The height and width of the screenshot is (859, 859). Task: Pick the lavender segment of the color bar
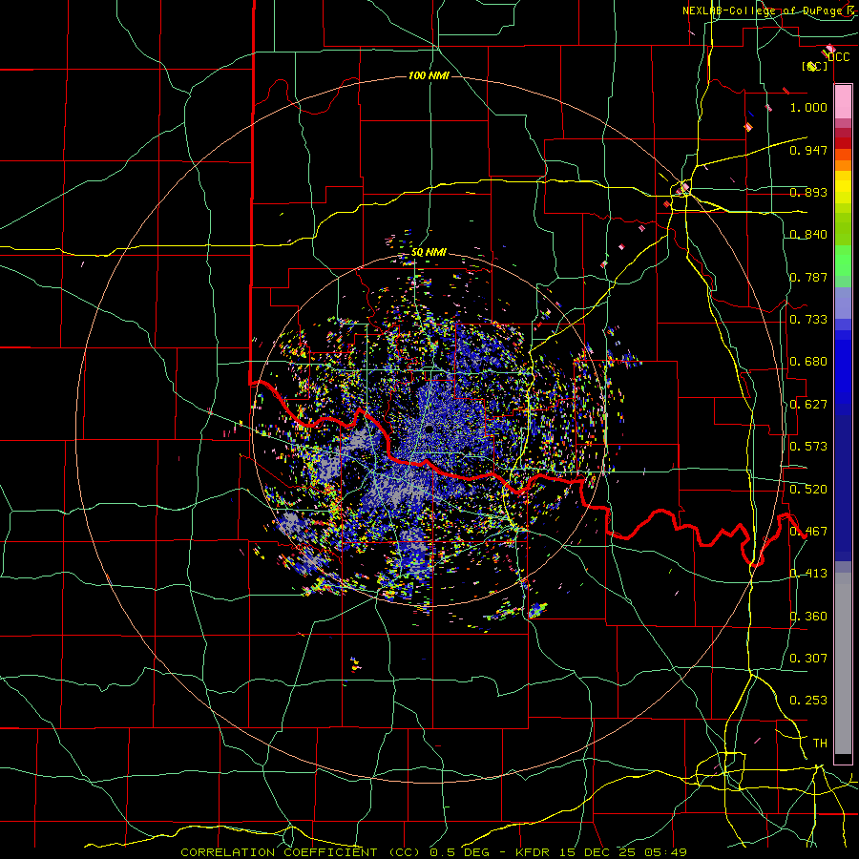click(x=843, y=304)
